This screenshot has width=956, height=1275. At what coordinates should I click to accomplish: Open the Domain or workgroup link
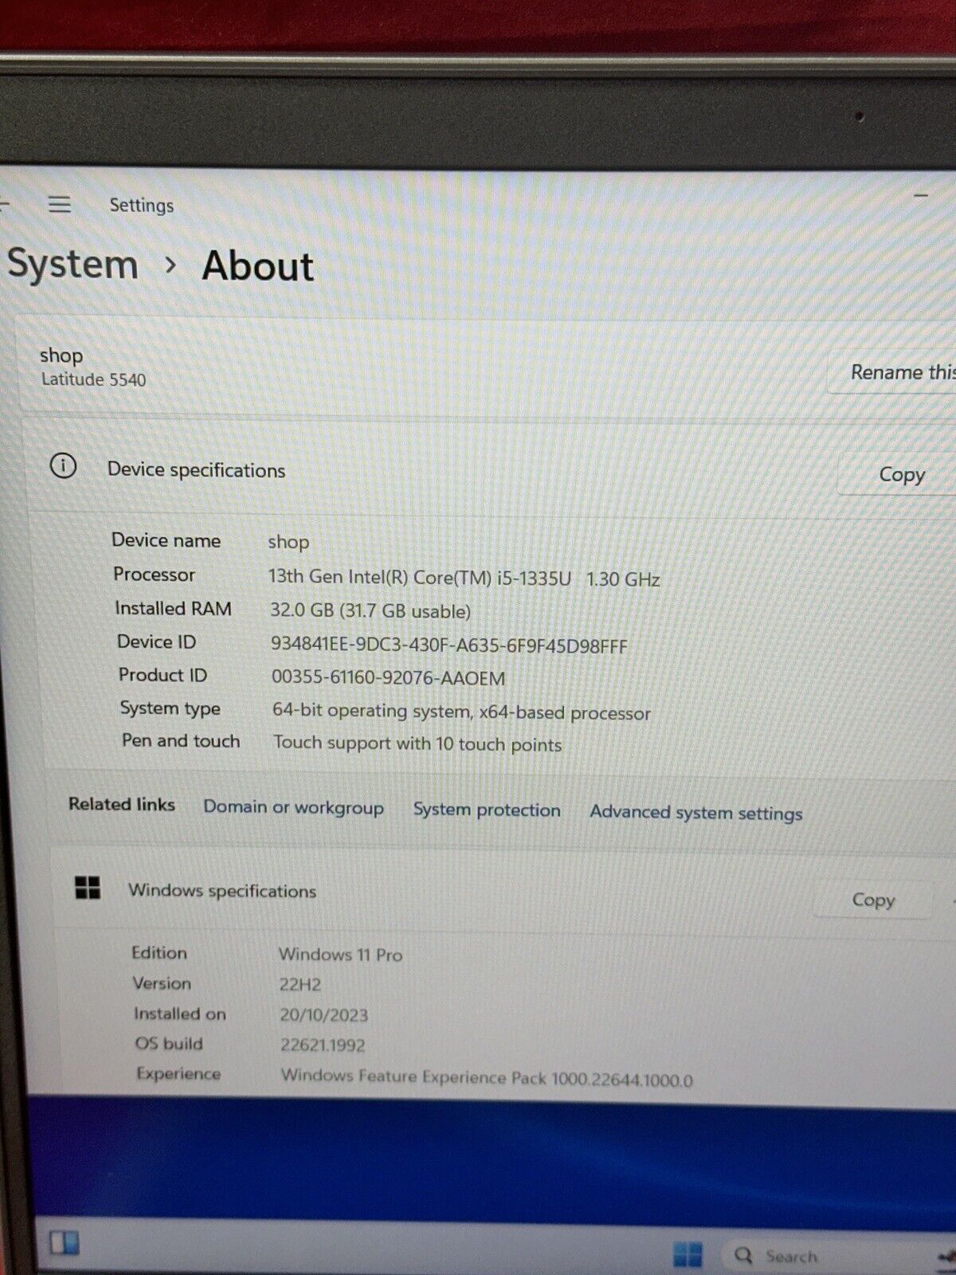coord(293,807)
